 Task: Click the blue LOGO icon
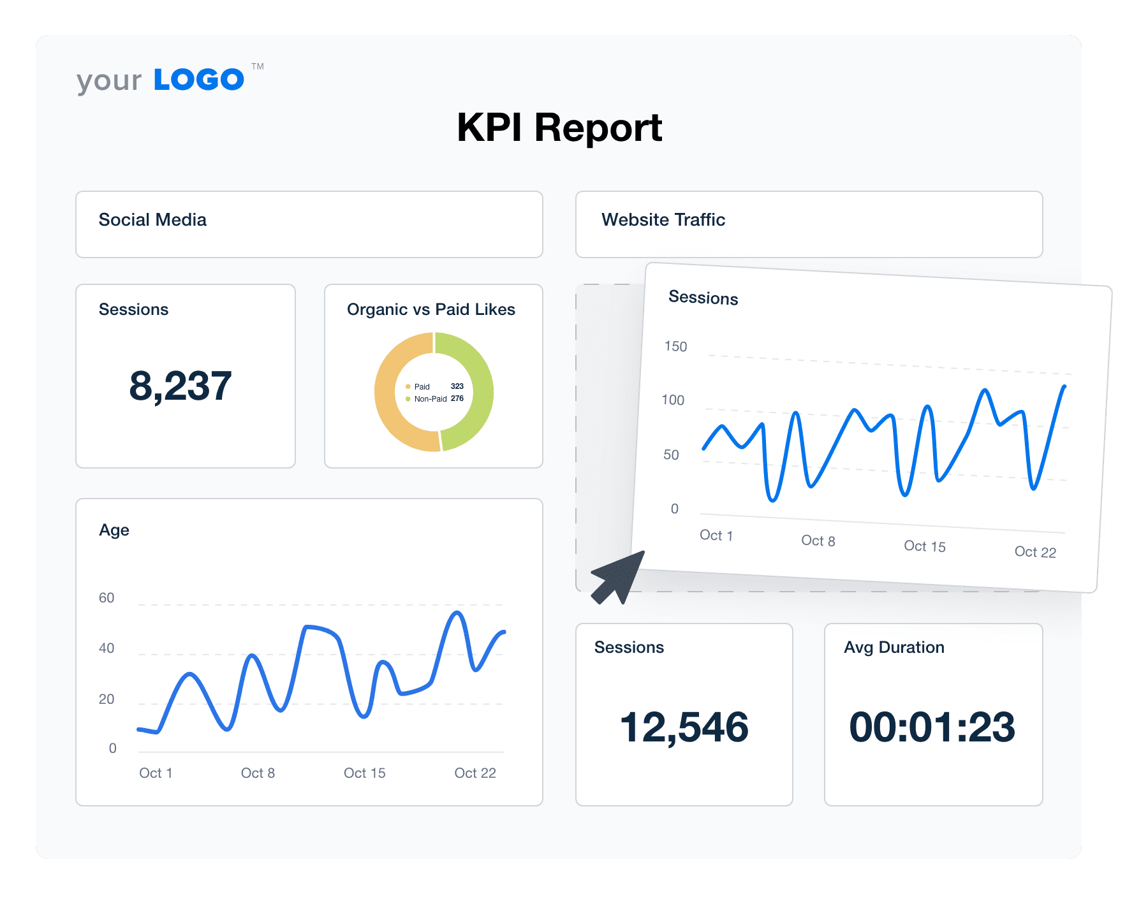pyautogui.click(x=199, y=78)
